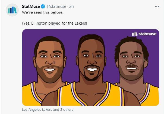The width and height of the screenshot is (164, 114).
Task: Open the @statmuse handle link
Action: tap(56, 6)
